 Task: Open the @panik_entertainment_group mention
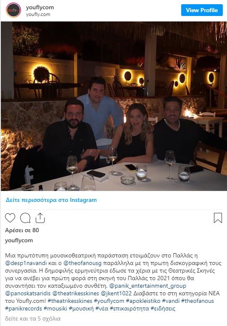tap(148, 286)
